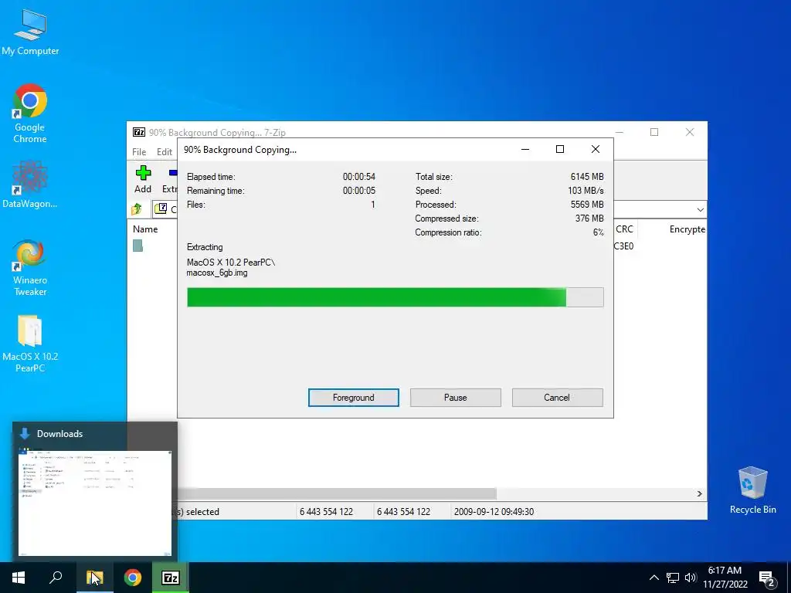Click the Total size value 6145 MB
This screenshot has height=593, width=791.
587,177
